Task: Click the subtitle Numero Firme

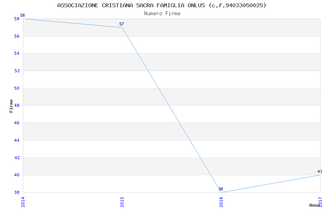Action: pos(162,14)
